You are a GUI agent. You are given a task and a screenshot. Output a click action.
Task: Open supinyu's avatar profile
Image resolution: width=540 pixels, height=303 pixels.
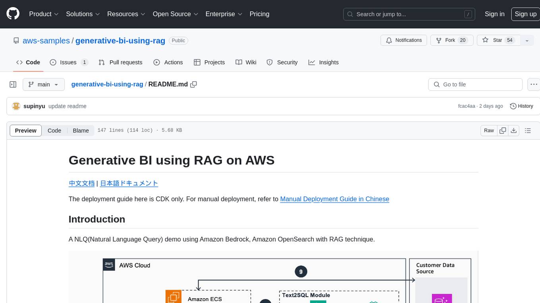(x=16, y=106)
